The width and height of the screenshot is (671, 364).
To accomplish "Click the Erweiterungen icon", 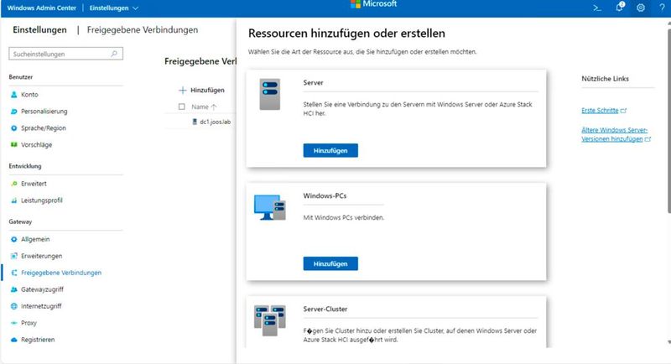I will click(x=13, y=256).
